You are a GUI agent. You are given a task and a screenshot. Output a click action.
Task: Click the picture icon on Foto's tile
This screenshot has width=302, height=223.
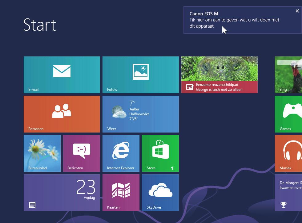click(141, 71)
